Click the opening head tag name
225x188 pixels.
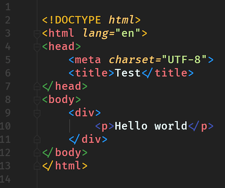click(61, 46)
